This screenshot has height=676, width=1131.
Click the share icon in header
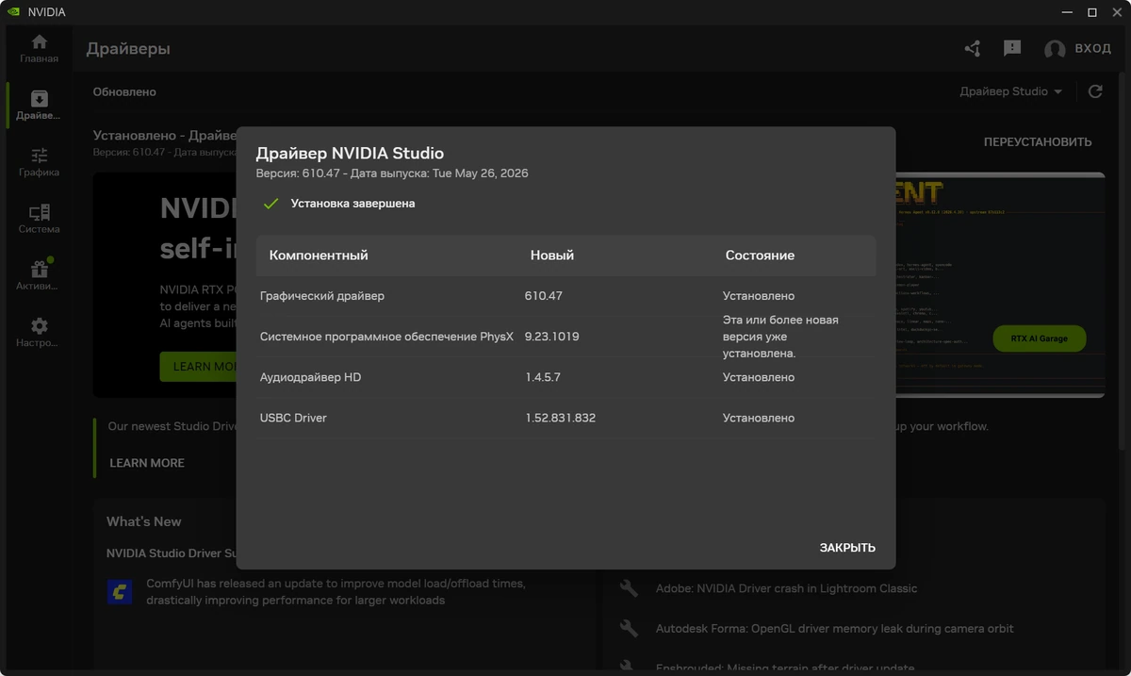click(973, 48)
